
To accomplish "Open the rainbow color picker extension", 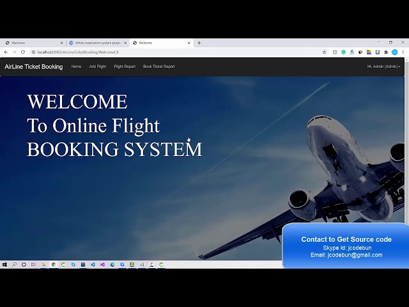I will point(369,52).
